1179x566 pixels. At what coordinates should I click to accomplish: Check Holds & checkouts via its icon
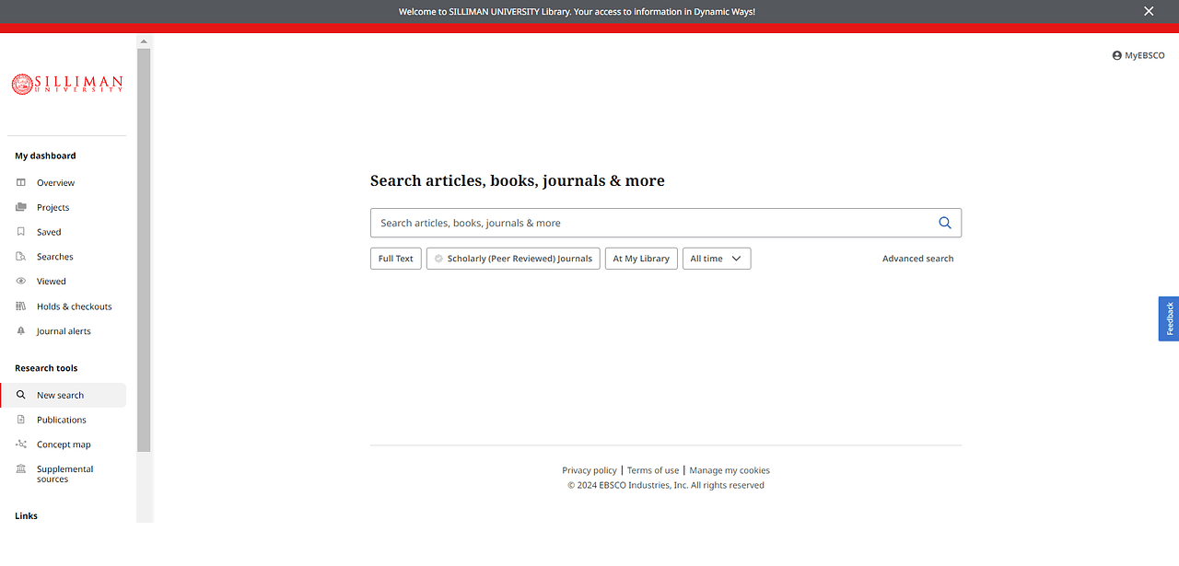tap(20, 306)
